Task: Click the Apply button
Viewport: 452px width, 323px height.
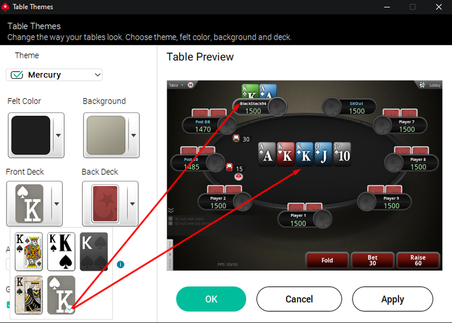Action: [393, 299]
